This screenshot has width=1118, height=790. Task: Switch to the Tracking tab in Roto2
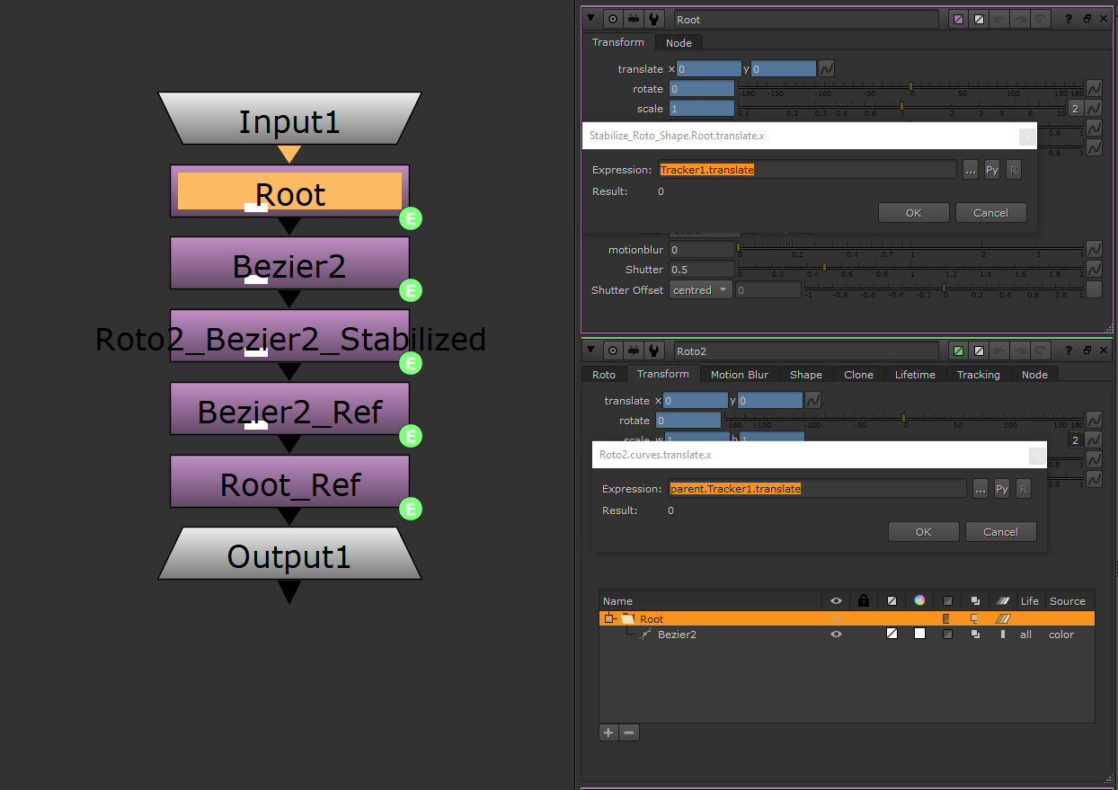pos(978,375)
